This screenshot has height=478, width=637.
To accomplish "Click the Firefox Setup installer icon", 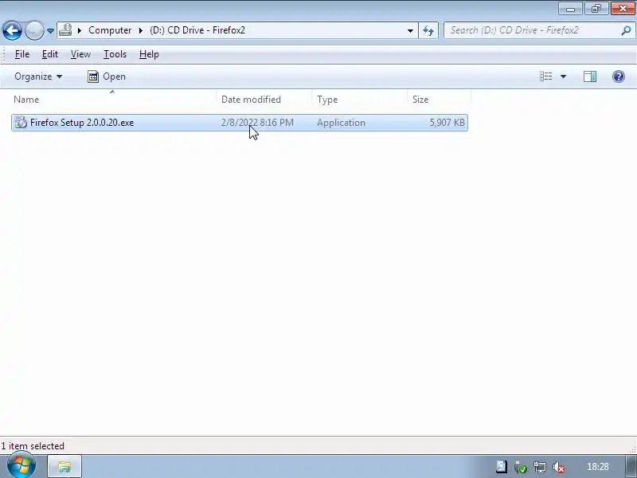I will coord(21,123).
